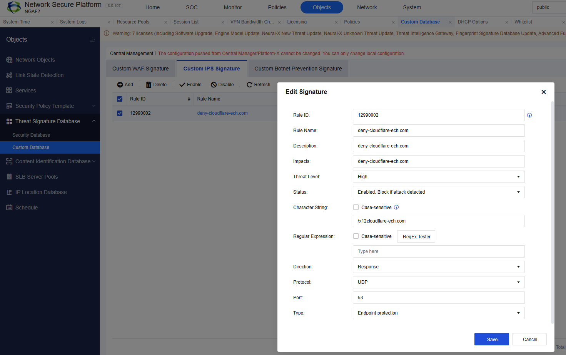Image resolution: width=566 pixels, height=355 pixels.
Task: Open the Status dropdown
Action: click(439, 192)
